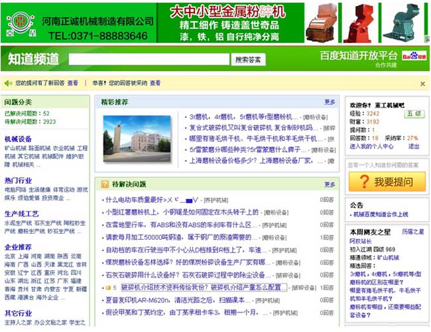The height and width of the screenshot is (332, 431).
Task: Open 上海磨粉设备价格多少 recommended article
Action: pos(256,161)
